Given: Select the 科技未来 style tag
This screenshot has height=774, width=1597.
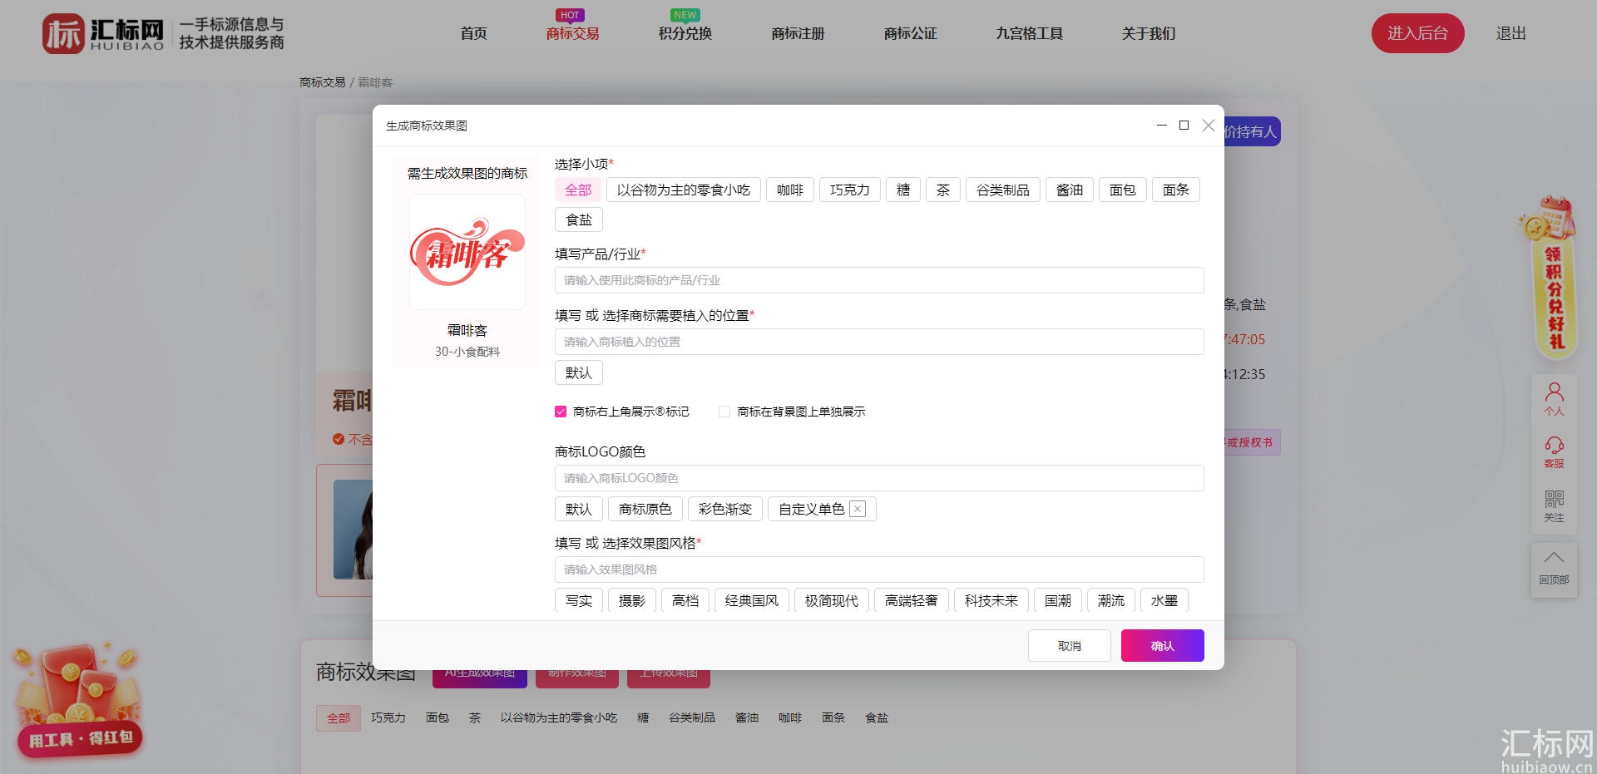Looking at the screenshot, I should (x=991, y=600).
